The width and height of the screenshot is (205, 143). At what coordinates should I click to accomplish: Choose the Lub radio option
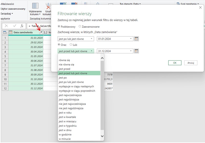point(71,44)
